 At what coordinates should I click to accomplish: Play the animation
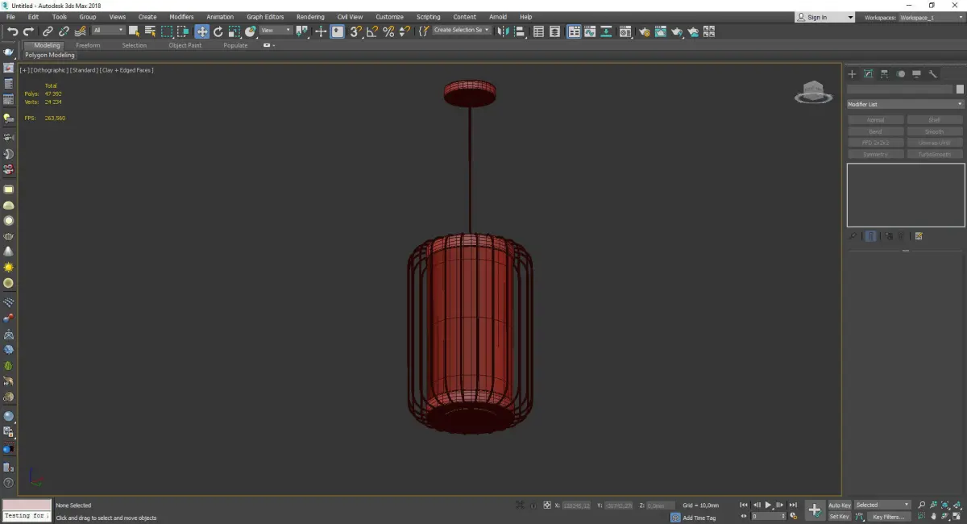click(768, 505)
